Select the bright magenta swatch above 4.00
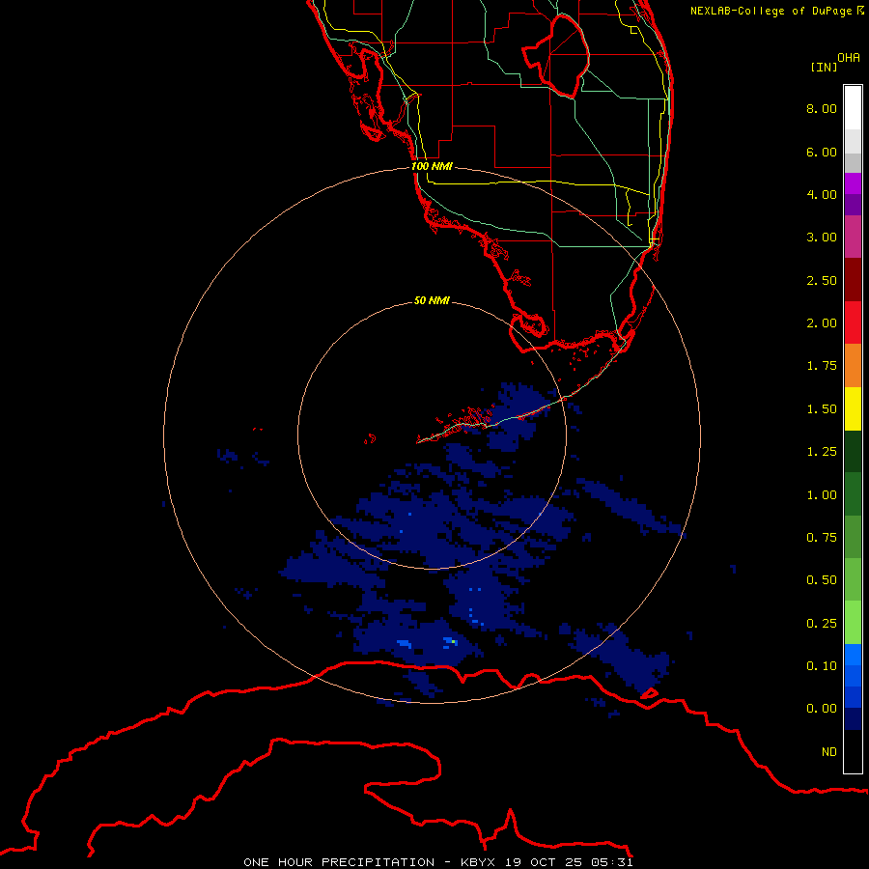The width and height of the screenshot is (869, 869). coord(853,183)
